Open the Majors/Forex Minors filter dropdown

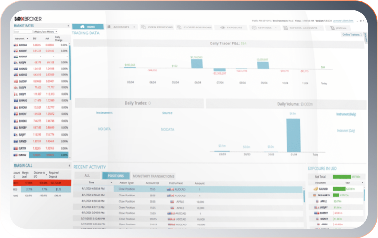pyautogui.click(x=46, y=32)
